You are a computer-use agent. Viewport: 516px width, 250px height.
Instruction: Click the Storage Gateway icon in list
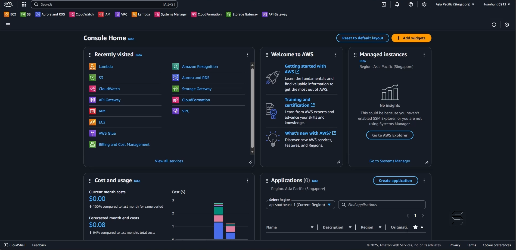[176, 89]
